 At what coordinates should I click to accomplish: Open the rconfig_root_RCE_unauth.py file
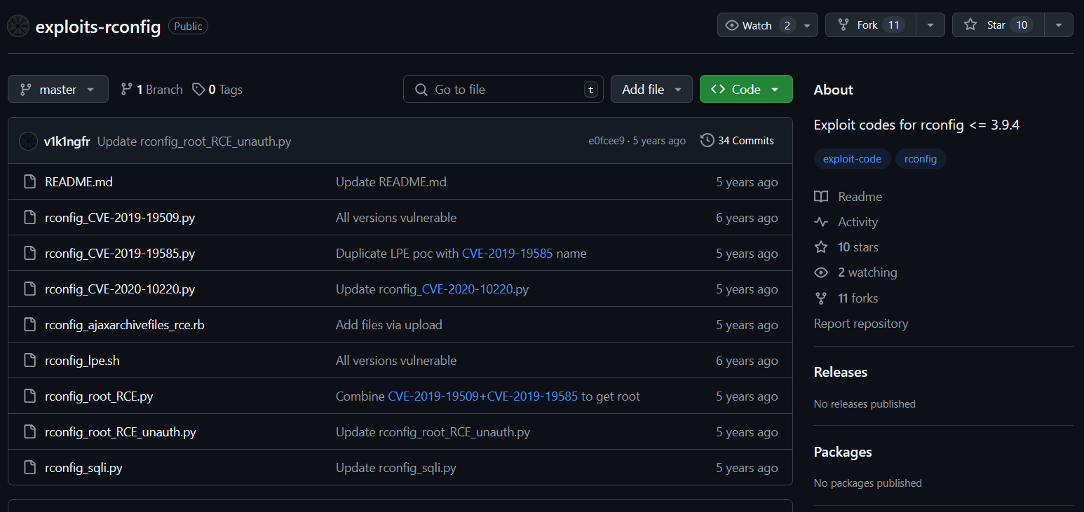pyautogui.click(x=121, y=432)
